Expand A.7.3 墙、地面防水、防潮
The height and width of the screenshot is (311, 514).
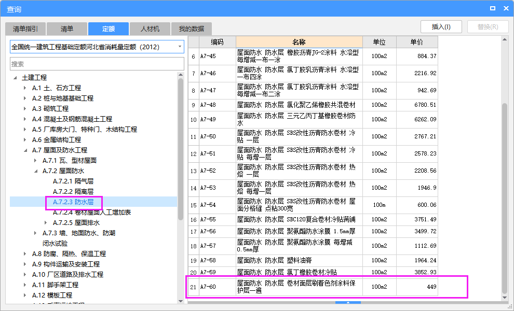[x=36, y=233]
